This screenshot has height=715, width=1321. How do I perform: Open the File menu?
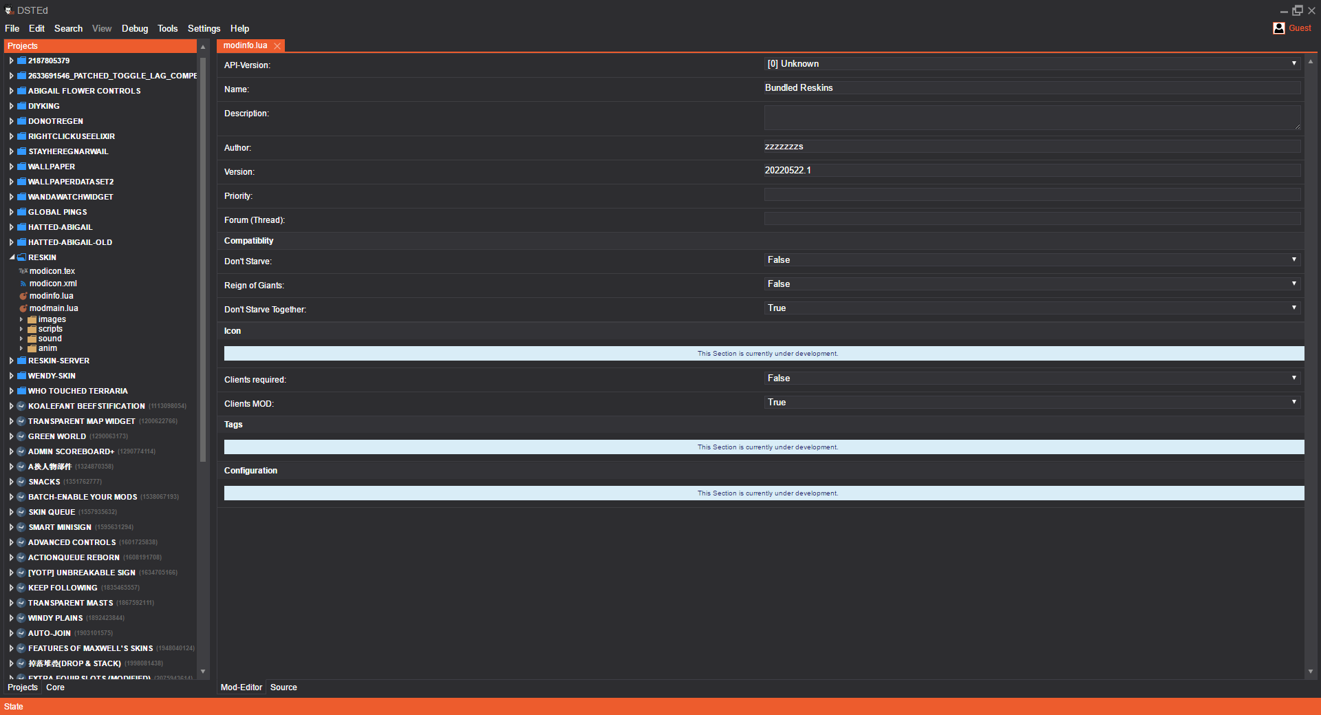click(12, 28)
